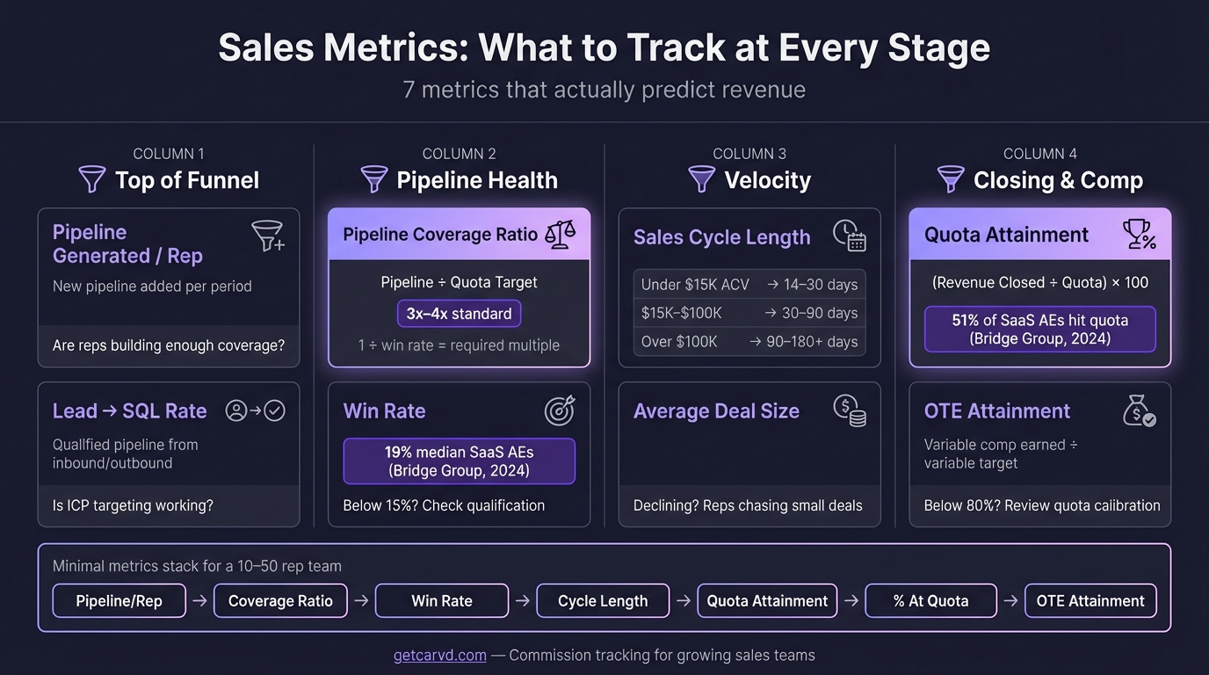Click the 3x–4x standard badge

point(459,314)
